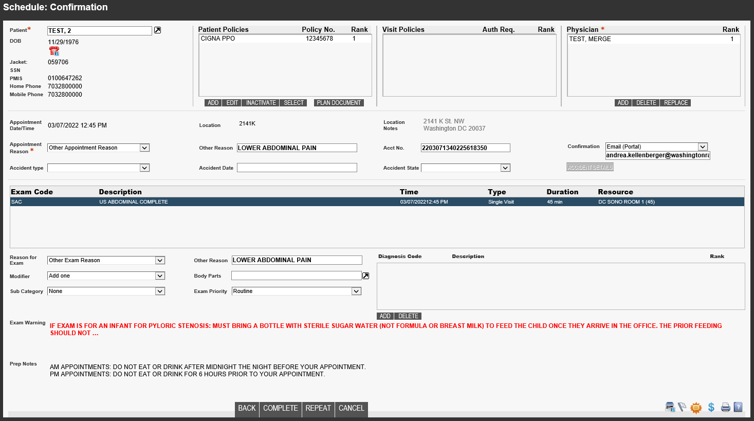Open the orange alert note icon
Viewport: 754px width, 421px height.
pyautogui.click(x=696, y=408)
